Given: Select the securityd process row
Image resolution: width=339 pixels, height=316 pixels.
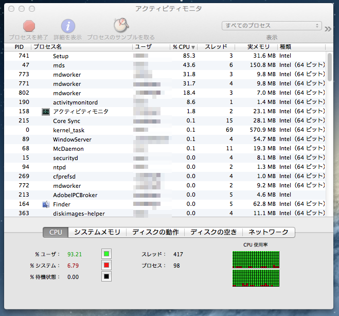Looking at the screenshot, I should click(x=165, y=158).
